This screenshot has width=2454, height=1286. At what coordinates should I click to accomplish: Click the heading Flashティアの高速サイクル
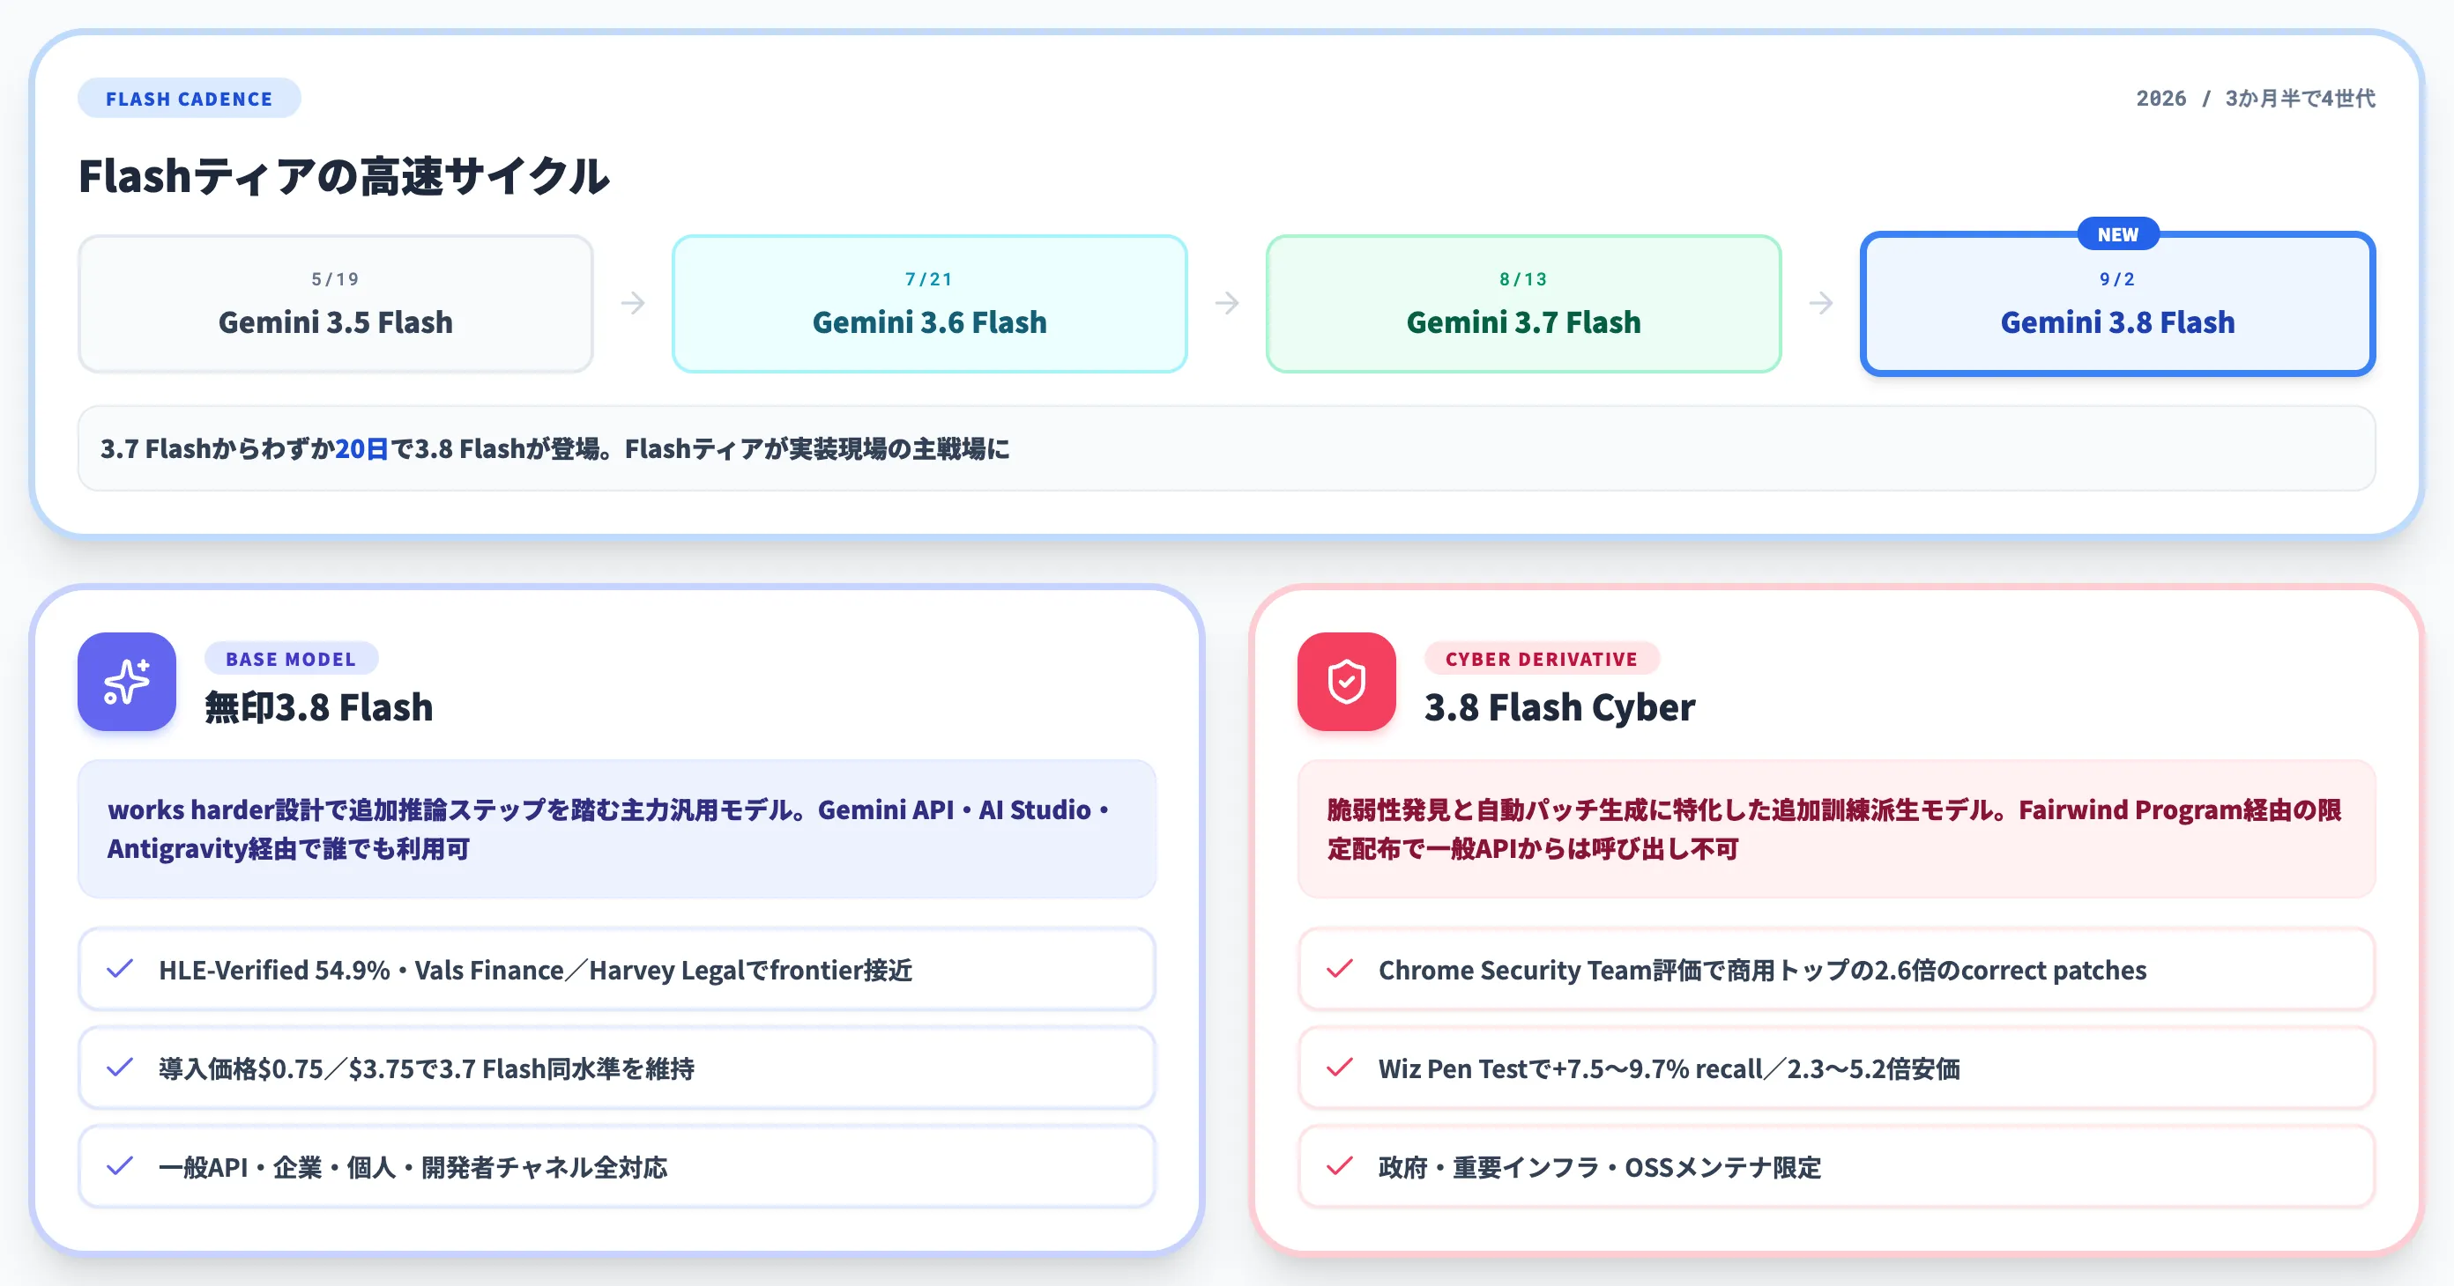(x=344, y=176)
